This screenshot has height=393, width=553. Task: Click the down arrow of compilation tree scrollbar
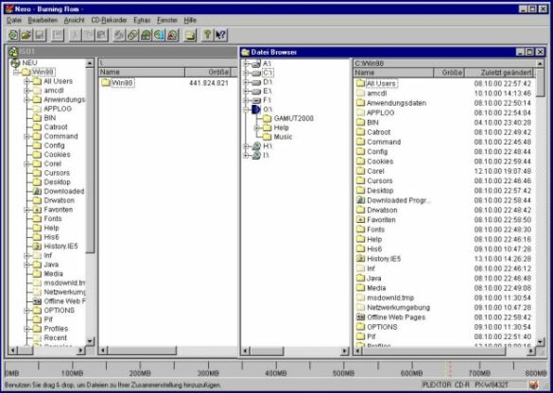(x=90, y=341)
